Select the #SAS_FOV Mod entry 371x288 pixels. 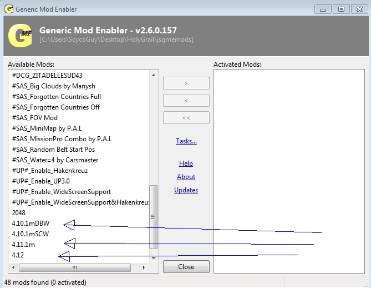click(35, 118)
